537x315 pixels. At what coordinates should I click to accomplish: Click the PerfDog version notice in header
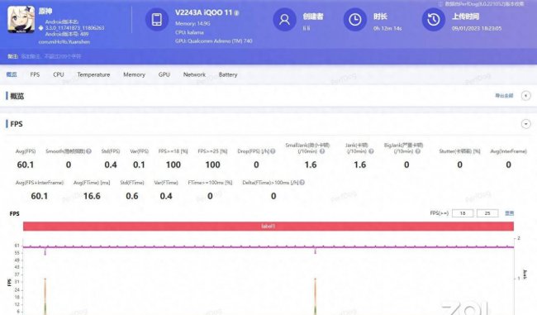(484, 4)
